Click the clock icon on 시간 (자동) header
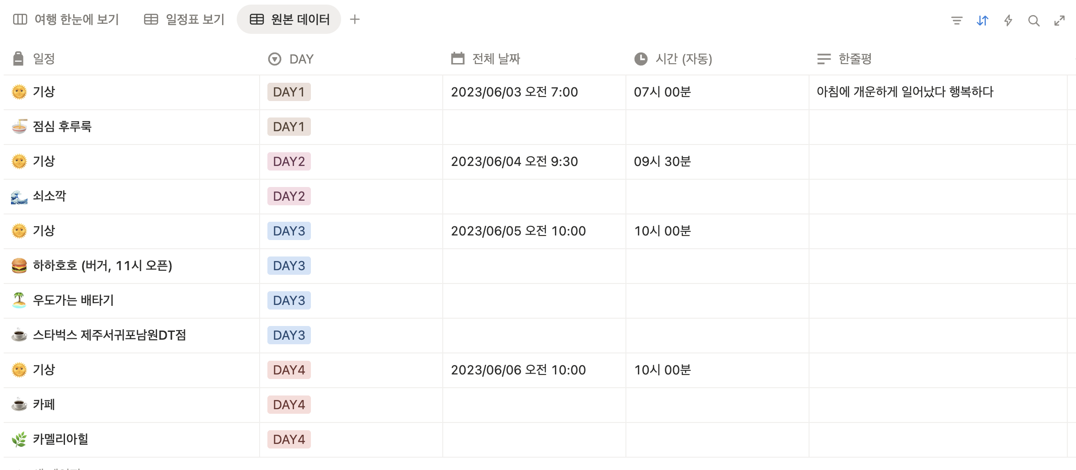The height and width of the screenshot is (470, 1076). coord(640,59)
